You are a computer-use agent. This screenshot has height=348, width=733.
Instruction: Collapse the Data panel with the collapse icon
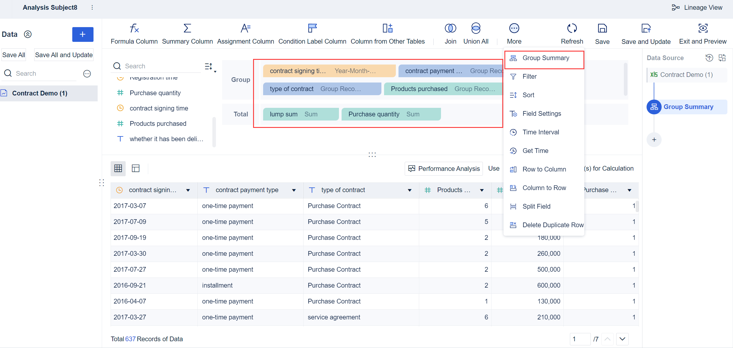tap(28, 34)
